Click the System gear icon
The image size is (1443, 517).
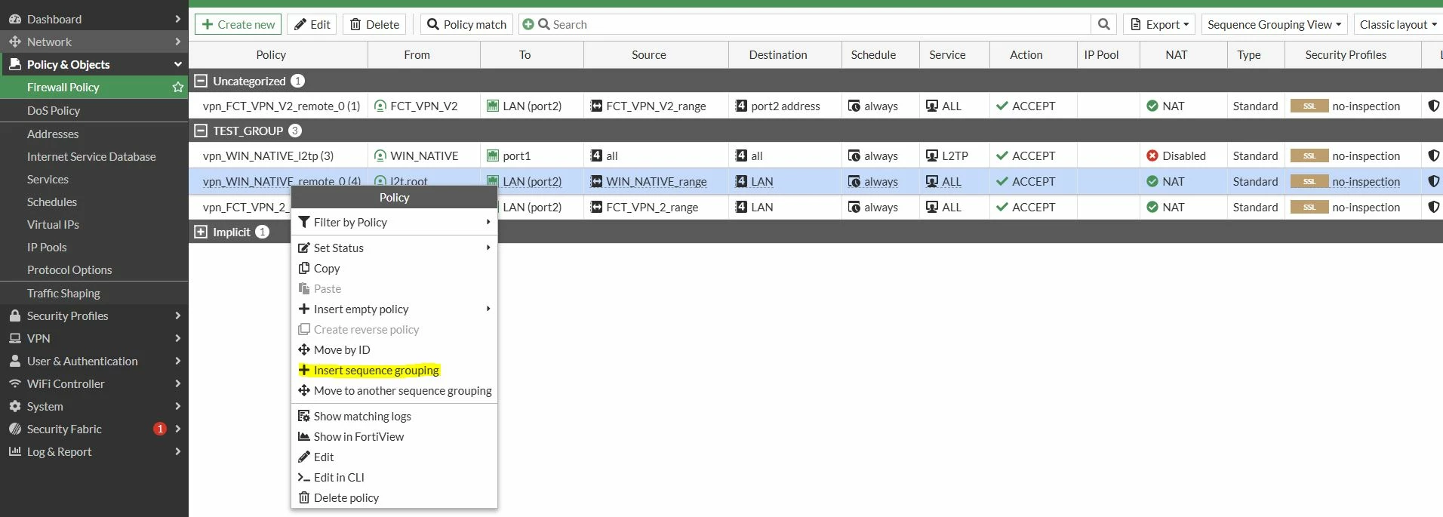(15, 406)
